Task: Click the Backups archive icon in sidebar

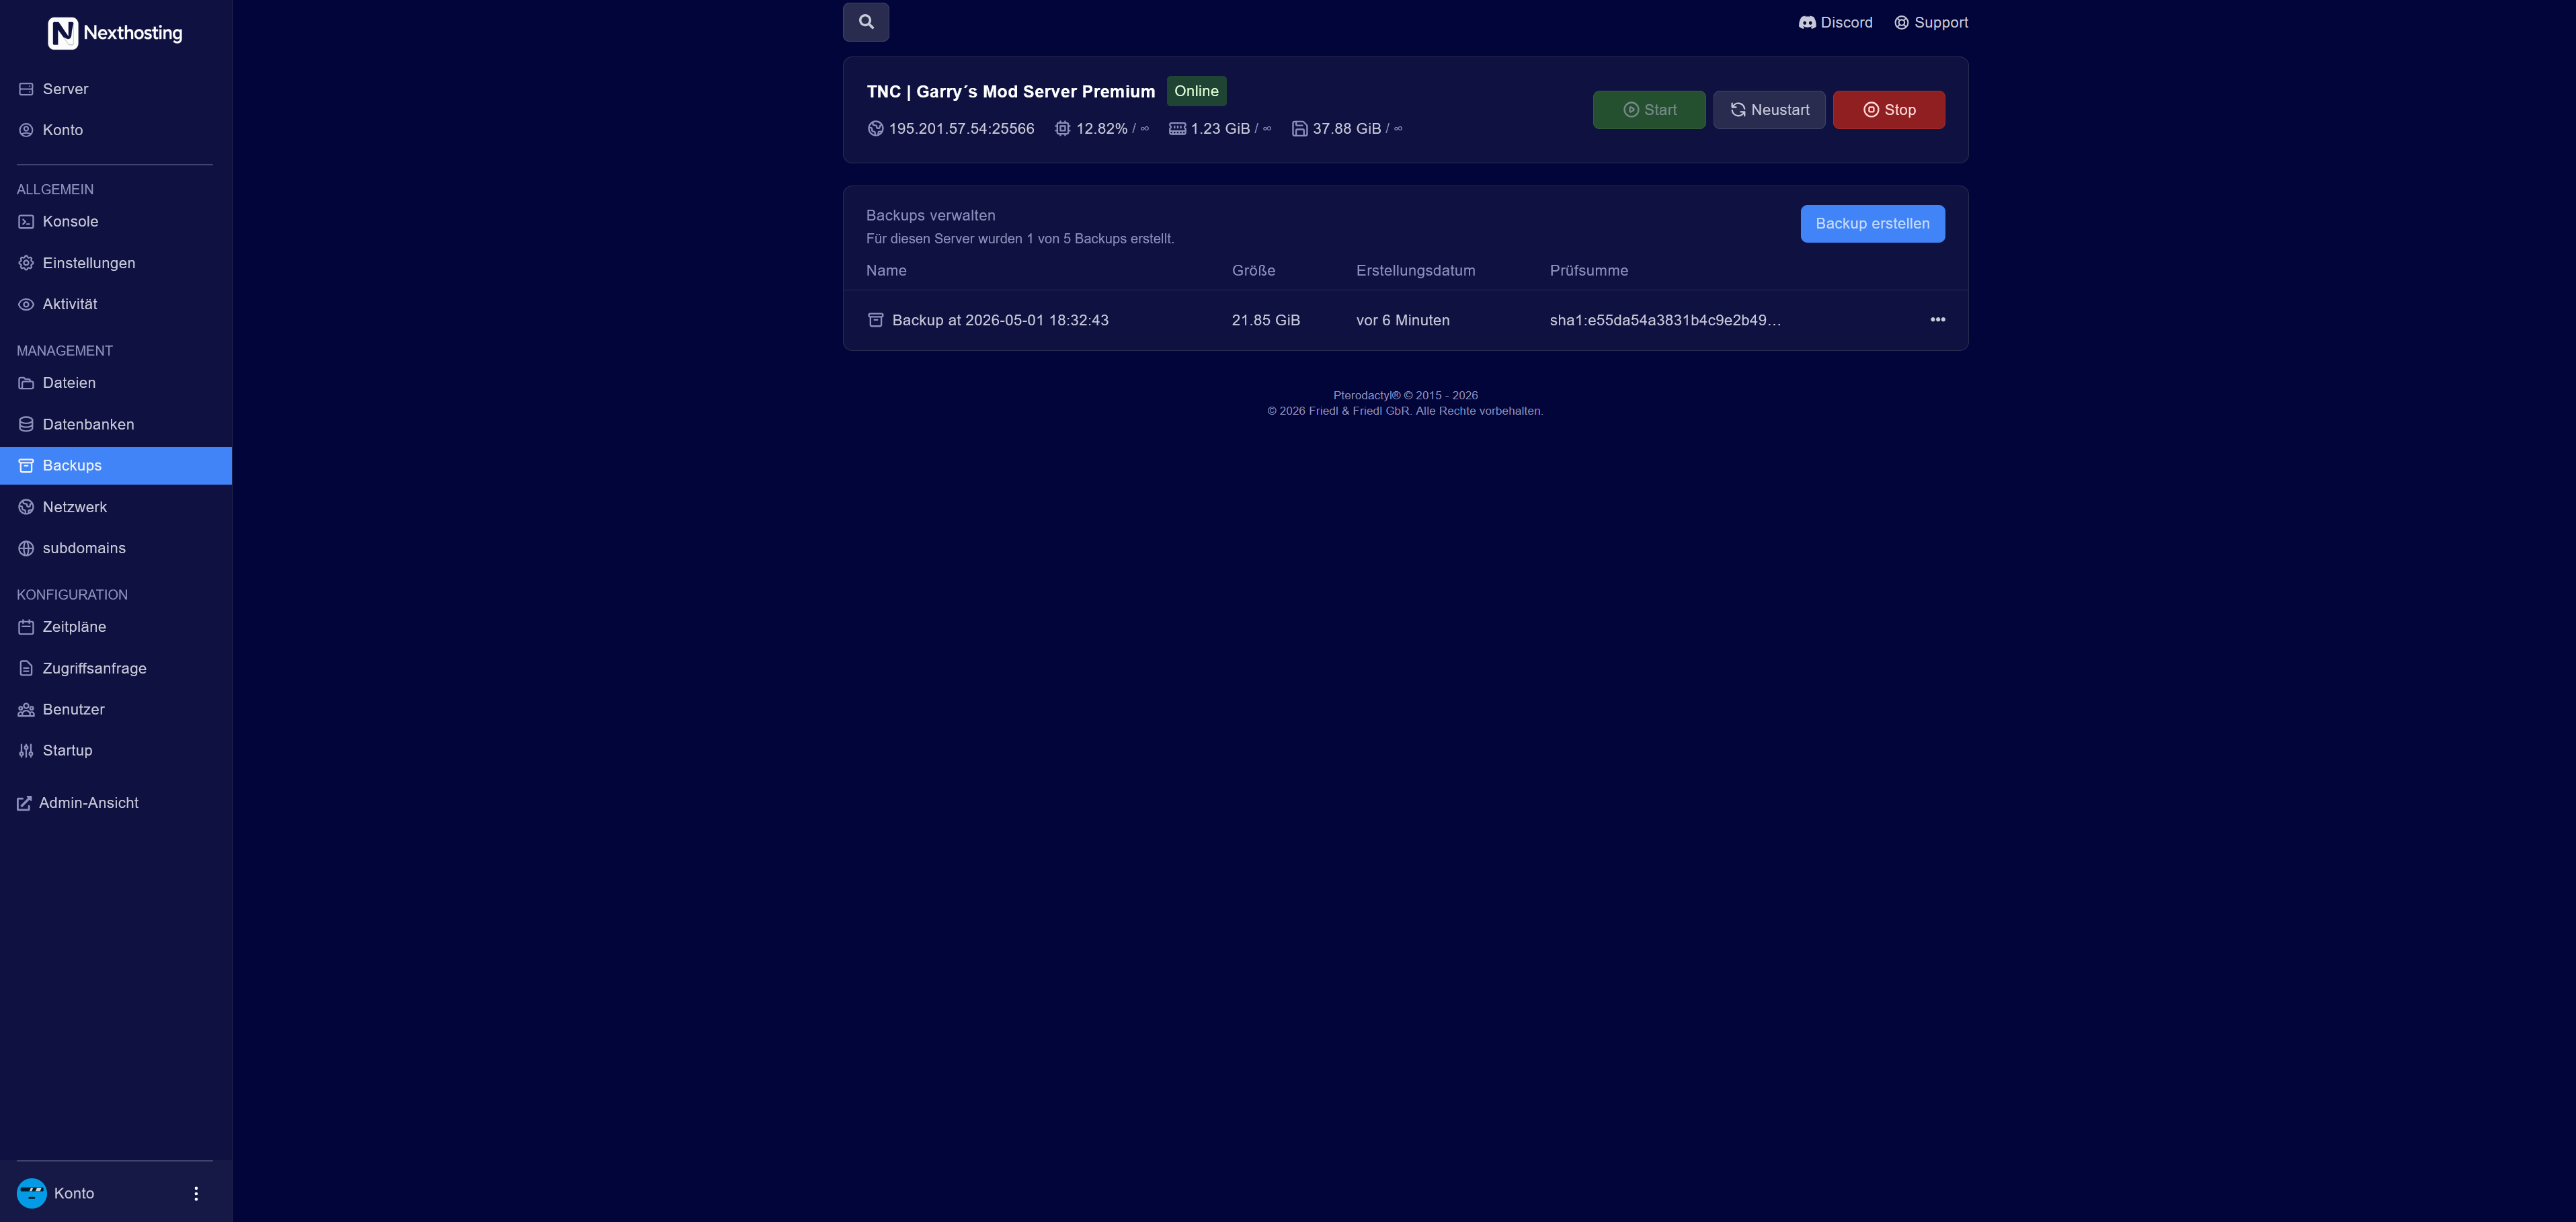Action: click(26, 466)
